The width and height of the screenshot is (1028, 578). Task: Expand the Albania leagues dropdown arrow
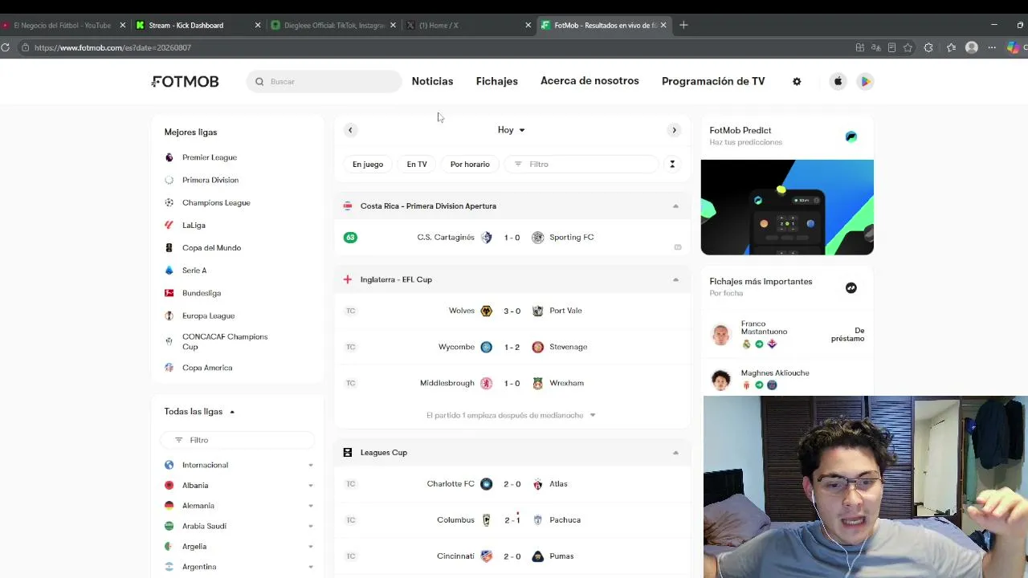(311, 486)
